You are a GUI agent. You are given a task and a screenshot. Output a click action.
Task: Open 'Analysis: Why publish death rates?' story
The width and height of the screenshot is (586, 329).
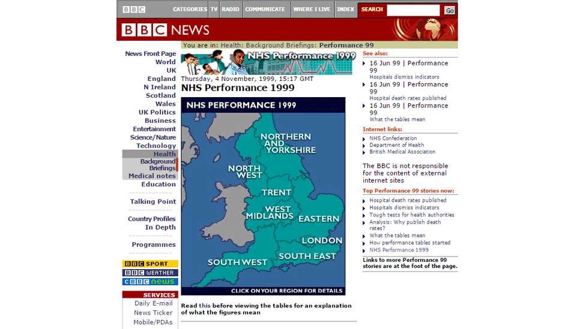pyautogui.click(x=405, y=225)
